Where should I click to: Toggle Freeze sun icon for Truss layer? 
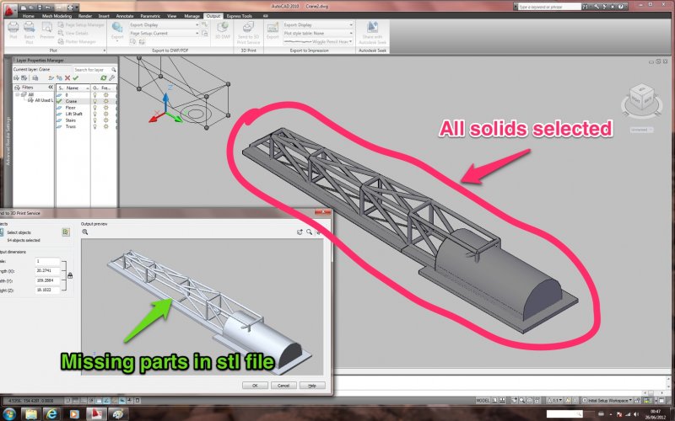coord(106,127)
